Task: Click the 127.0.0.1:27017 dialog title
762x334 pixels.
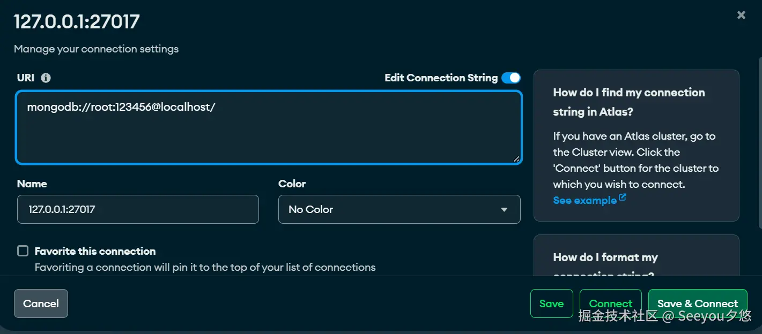Action: click(x=77, y=22)
